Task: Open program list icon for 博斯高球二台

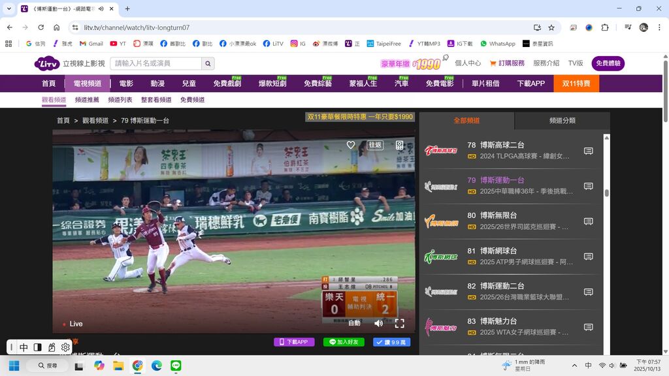Action: (588, 151)
